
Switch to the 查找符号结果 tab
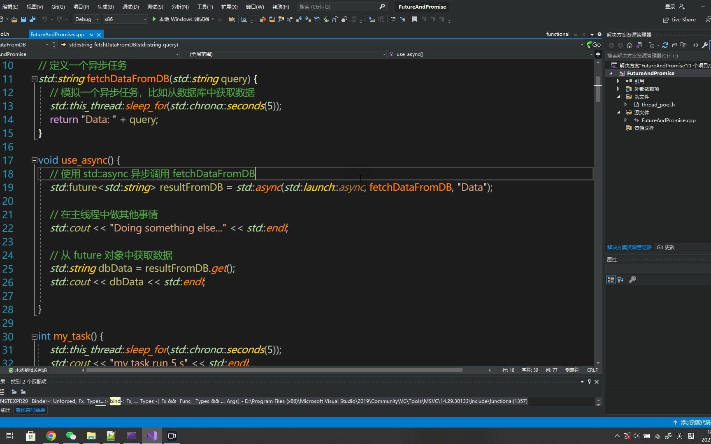point(30,410)
